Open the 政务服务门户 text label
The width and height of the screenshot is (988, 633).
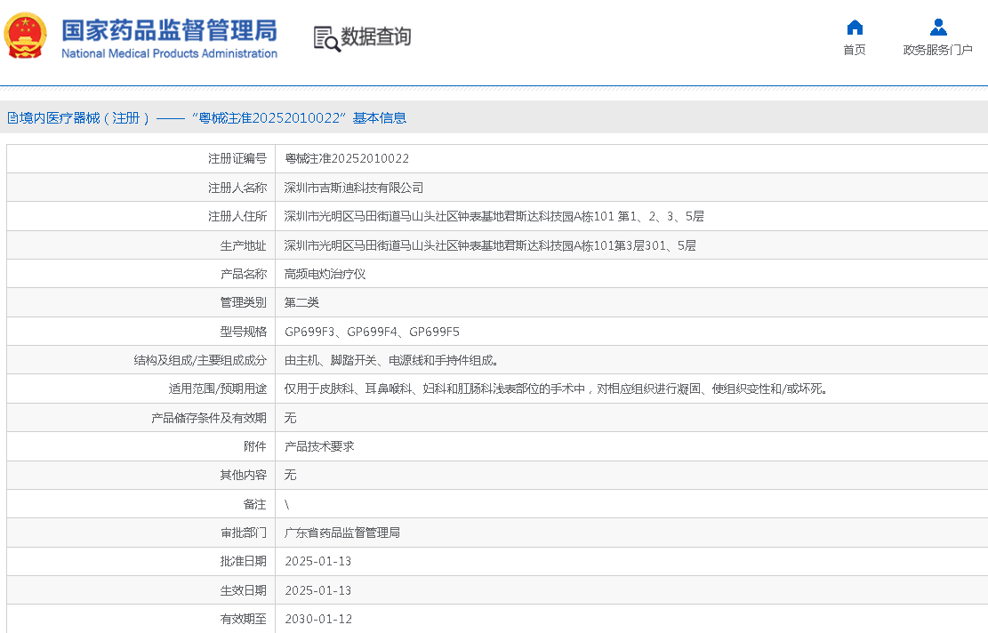click(937, 50)
